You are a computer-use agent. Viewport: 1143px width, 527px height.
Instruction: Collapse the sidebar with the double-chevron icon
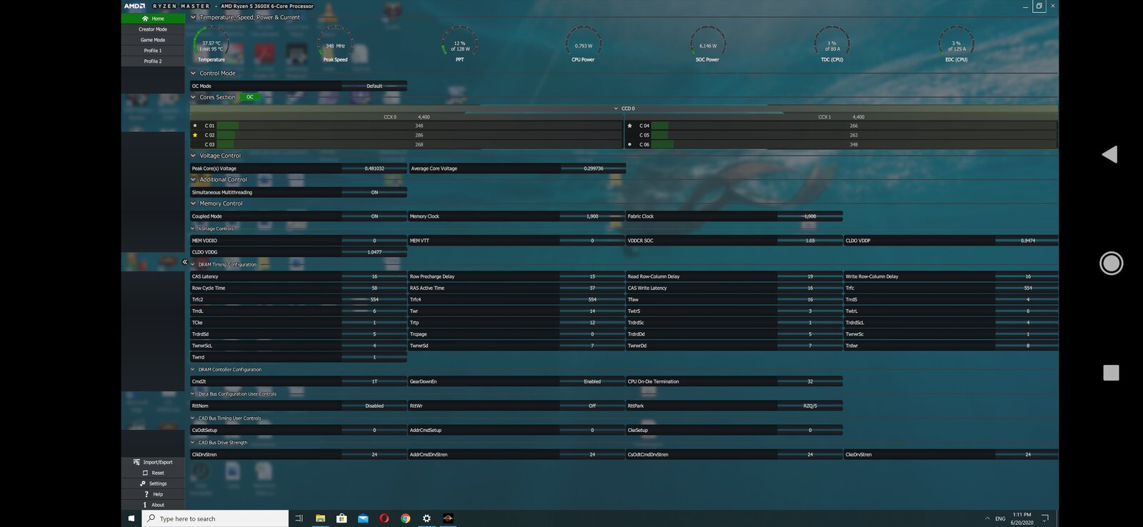(x=184, y=262)
